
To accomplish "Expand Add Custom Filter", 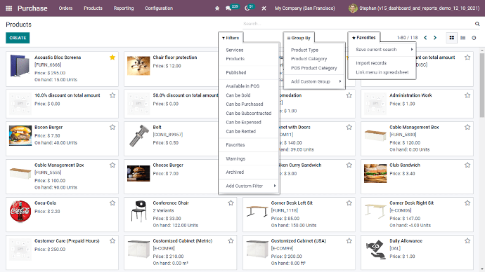I will click(249, 186).
